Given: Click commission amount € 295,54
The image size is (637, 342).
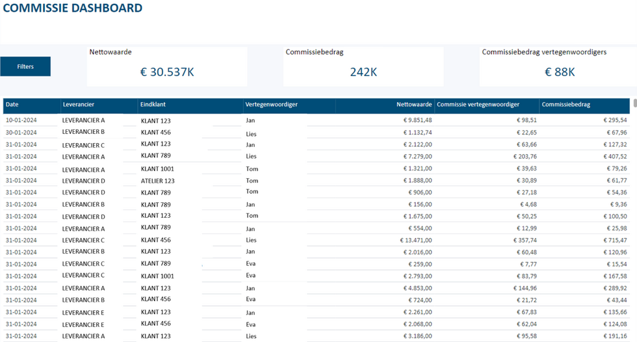Looking at the screenshot, I should point(615,120).
